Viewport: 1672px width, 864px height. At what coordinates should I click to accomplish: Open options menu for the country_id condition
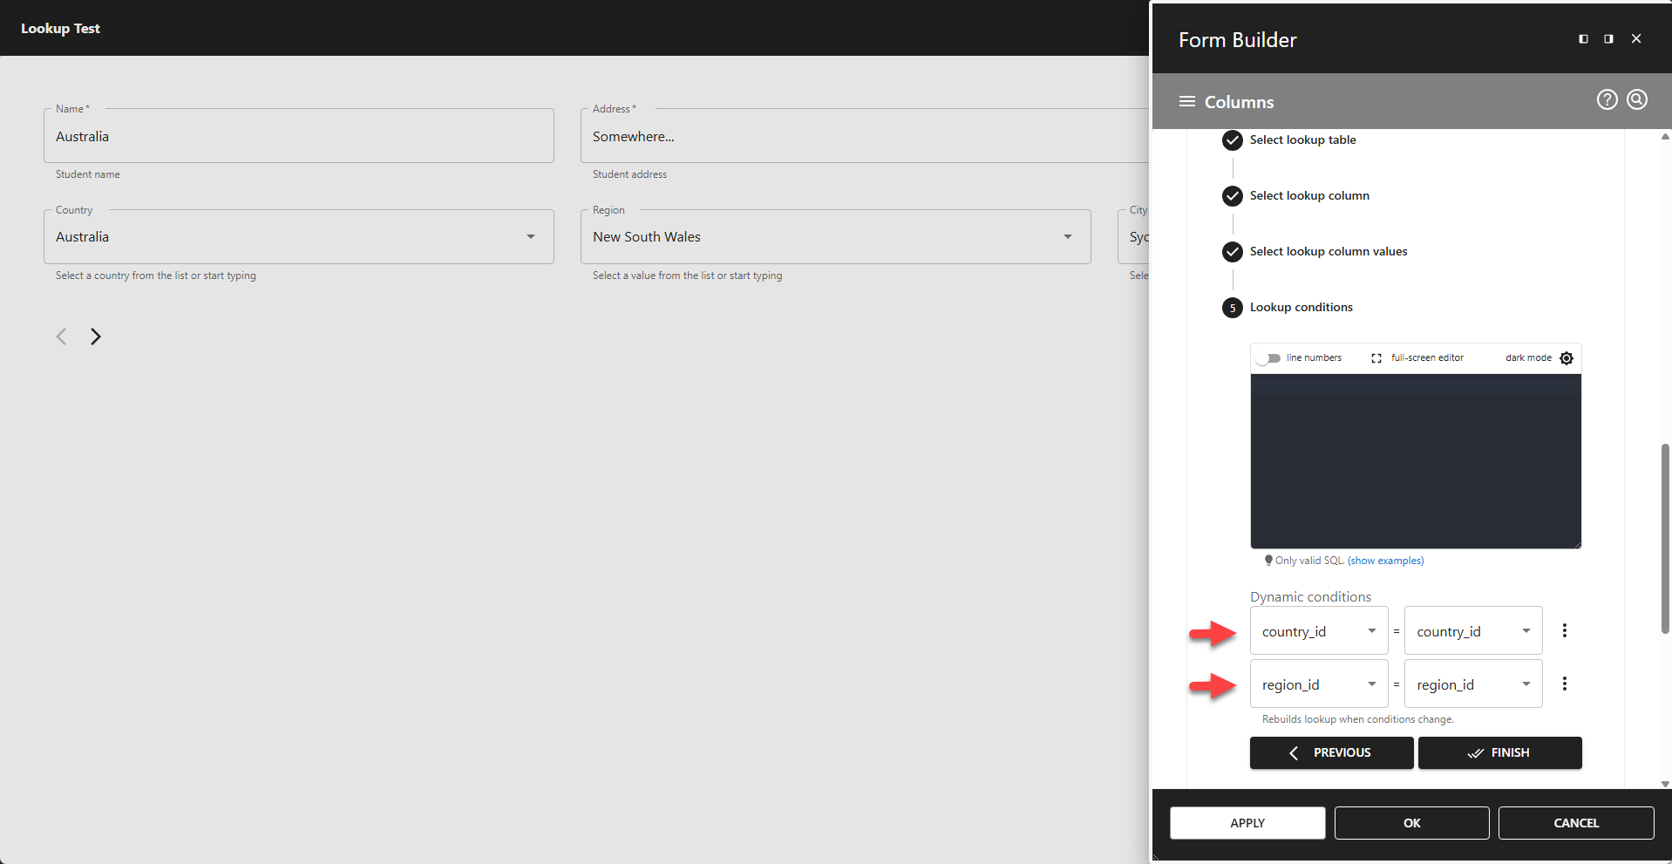pyautogui.click(x=1564, y=629)
